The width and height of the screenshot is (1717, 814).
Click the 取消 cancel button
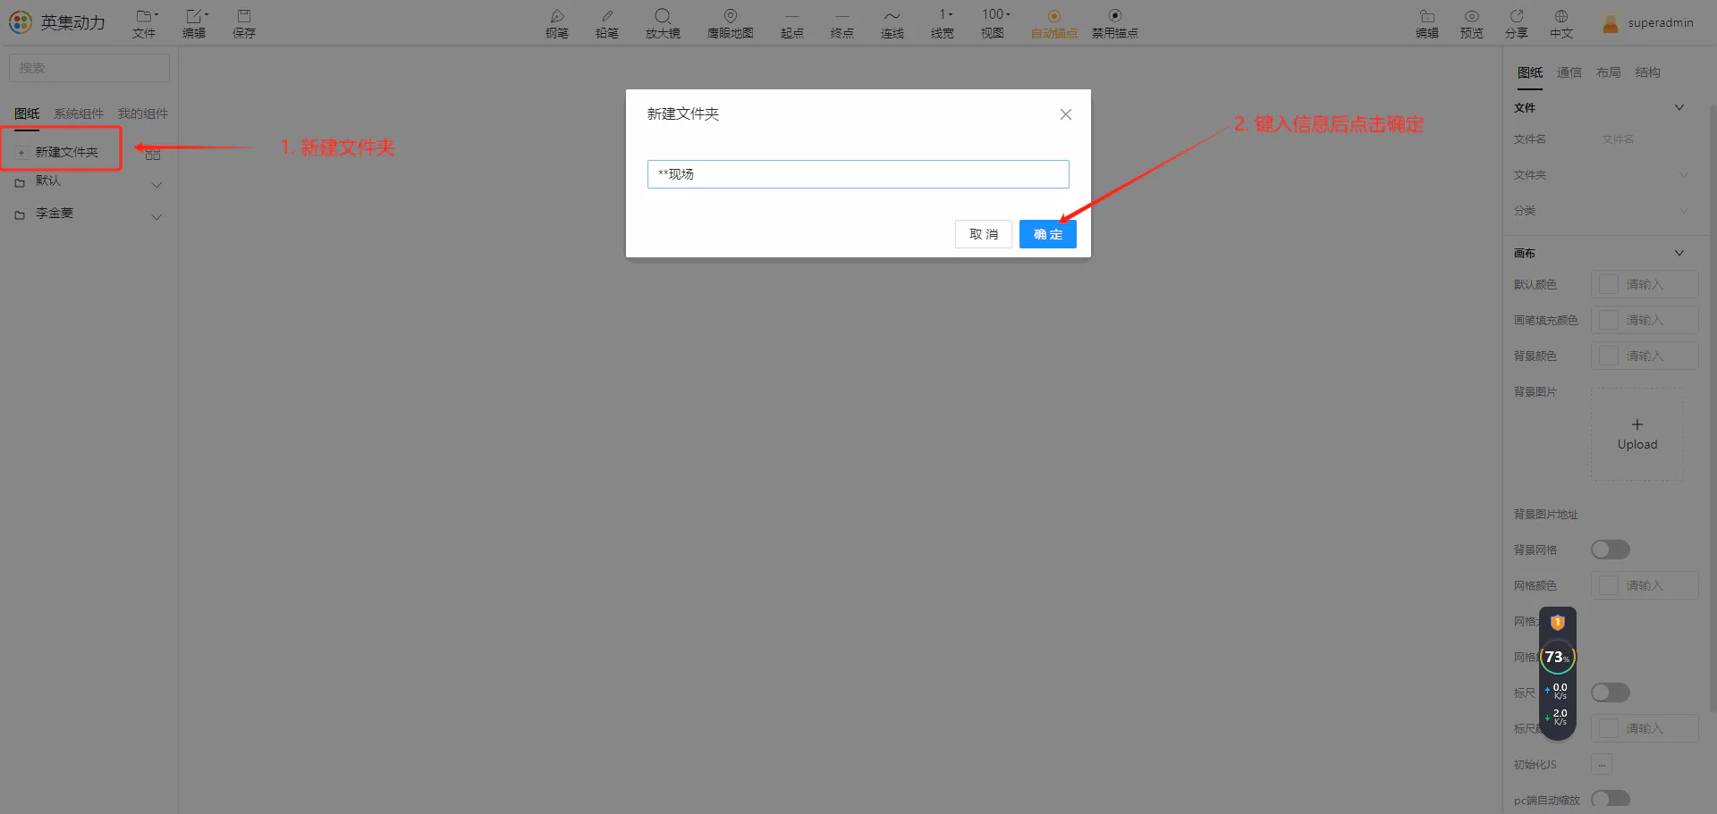point(984,234)
